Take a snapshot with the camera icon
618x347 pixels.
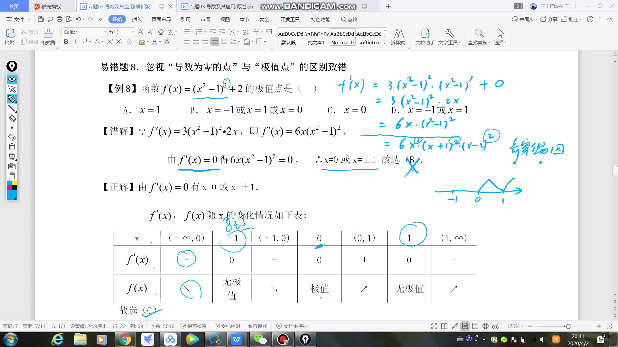coord(12,166)
